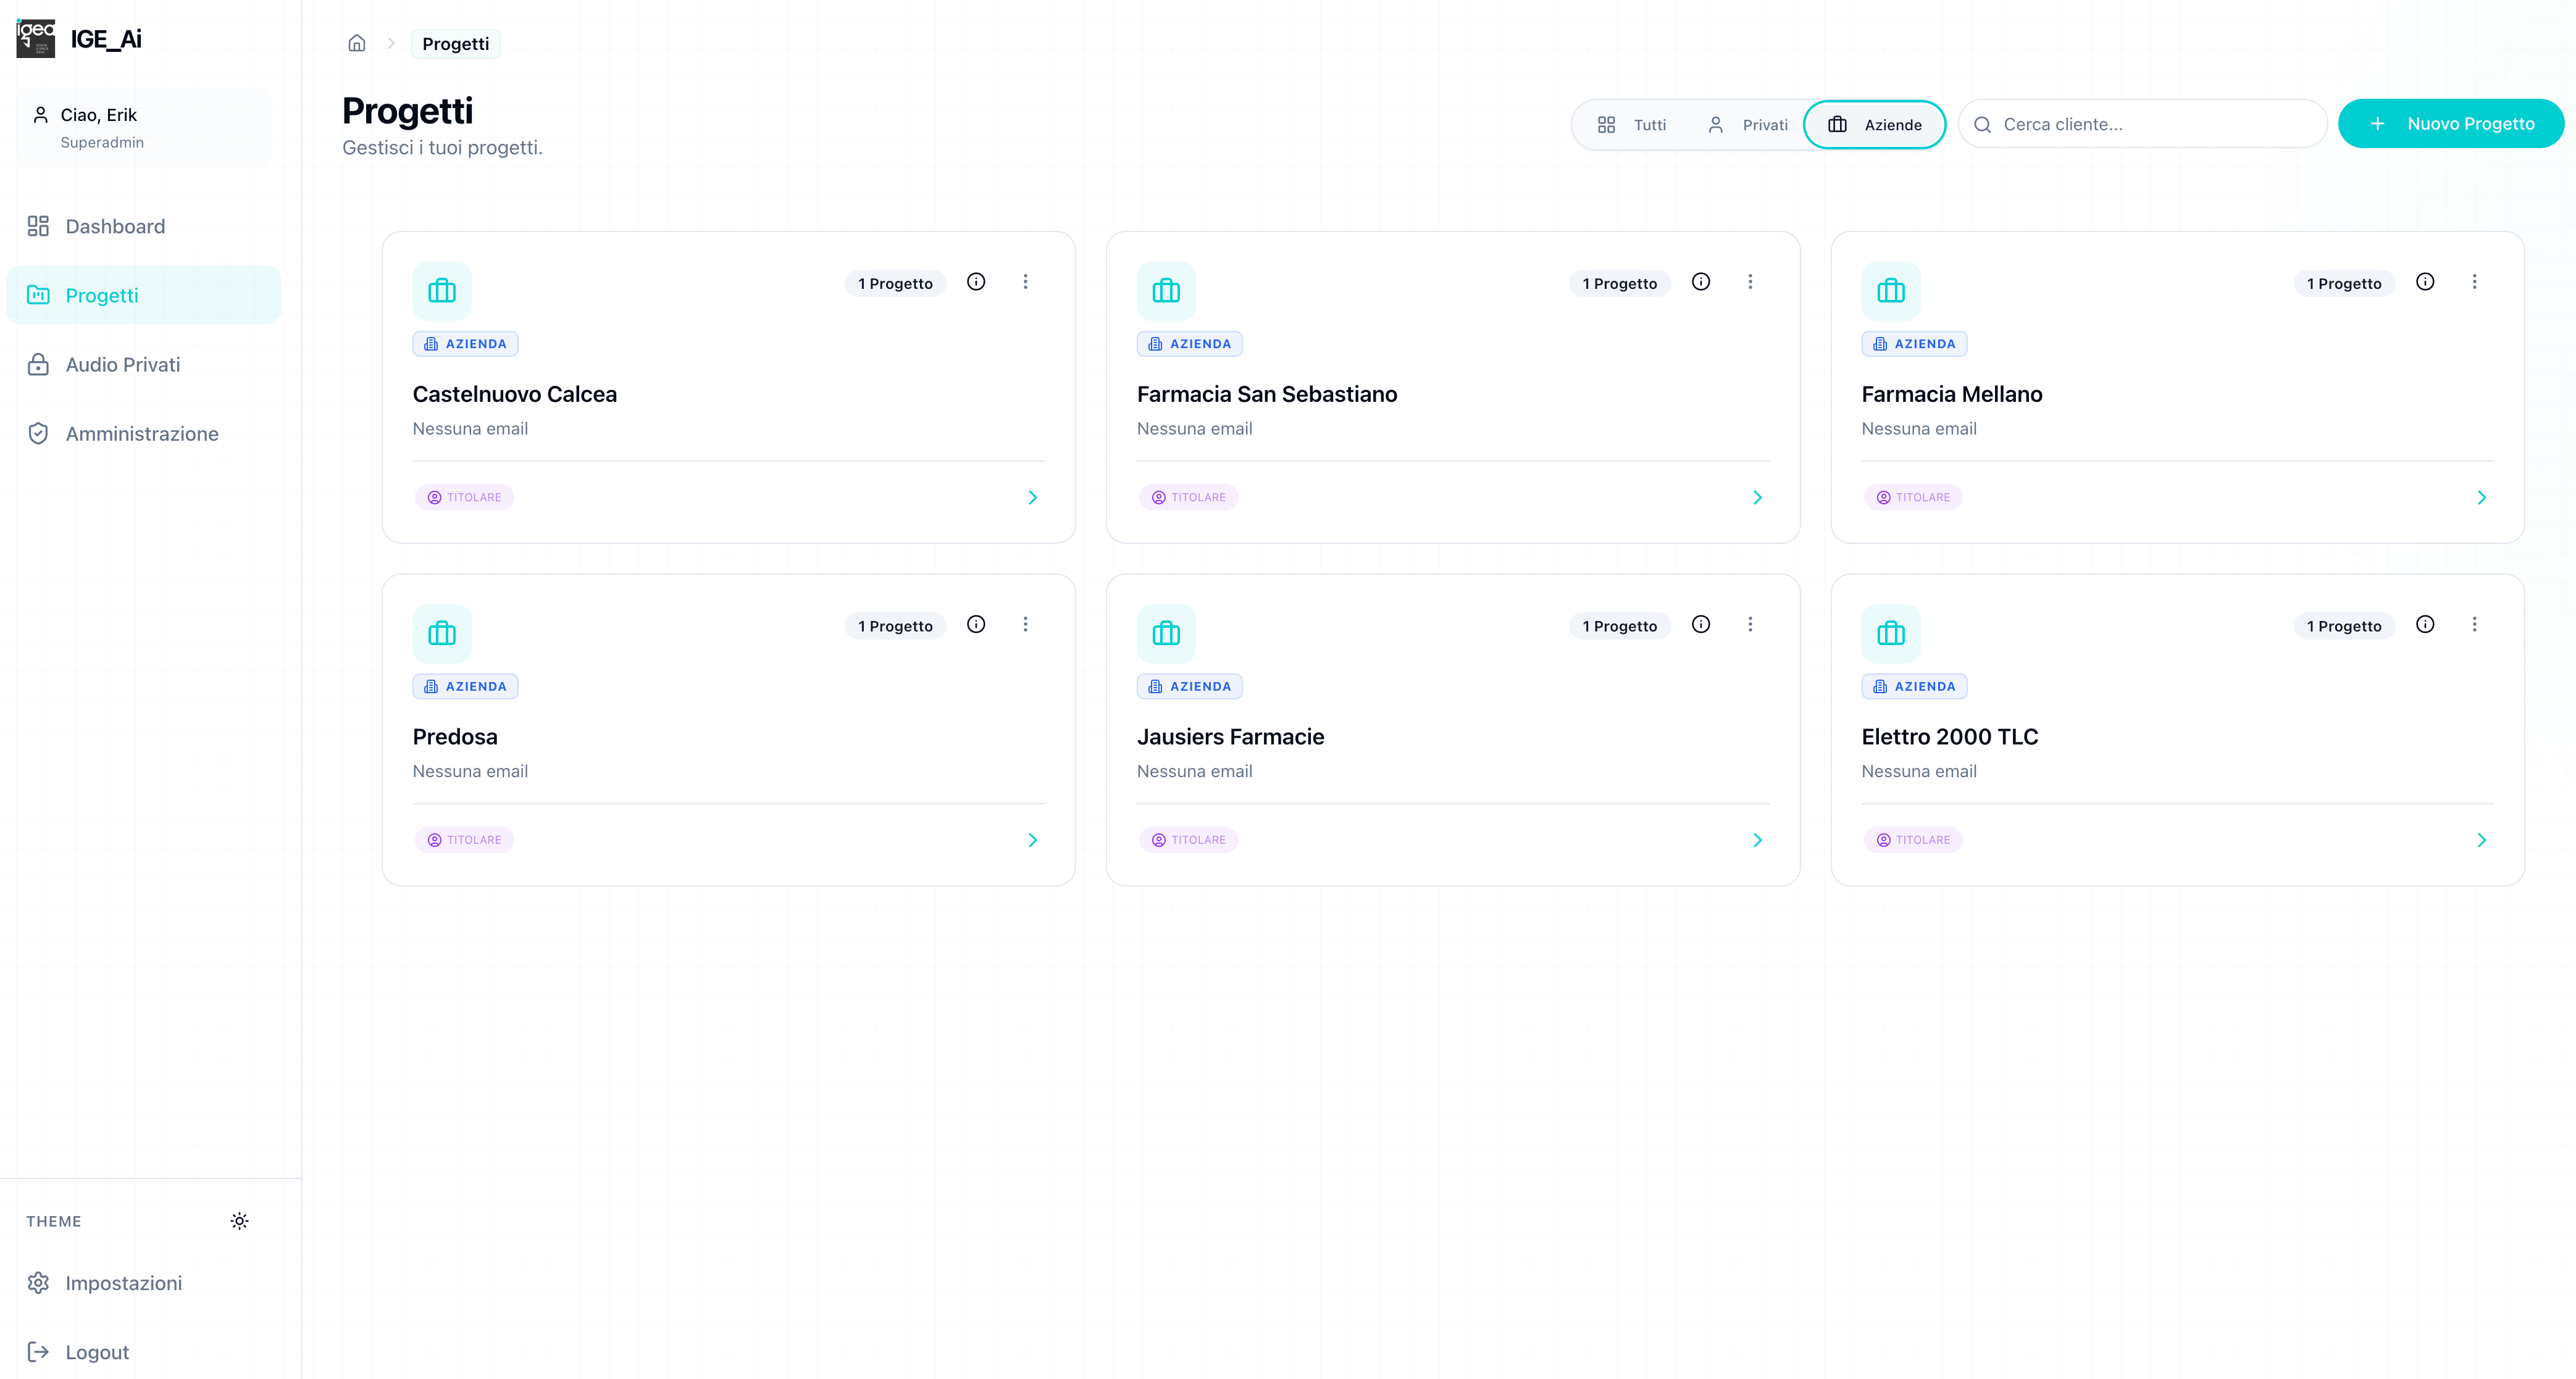Viewport: 2576px width, 1379px height.
Task: Click 1 Progetto badge on Predosa
Action: point(895,626)
